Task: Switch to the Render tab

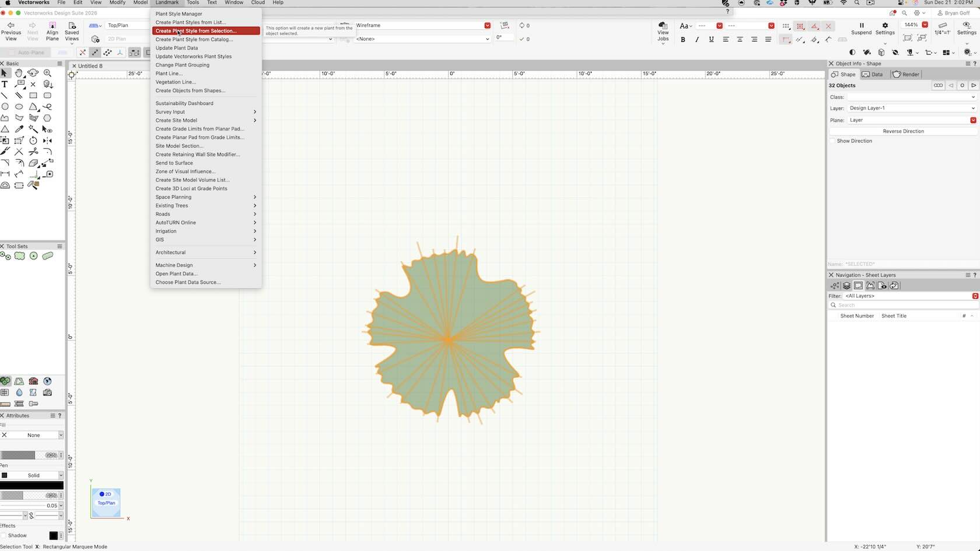Action: click(x=906, y=75)
